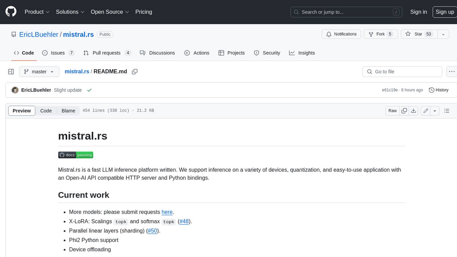Switch to the Pull requests tab
457x257 pixels.
(x=107, y=53)
